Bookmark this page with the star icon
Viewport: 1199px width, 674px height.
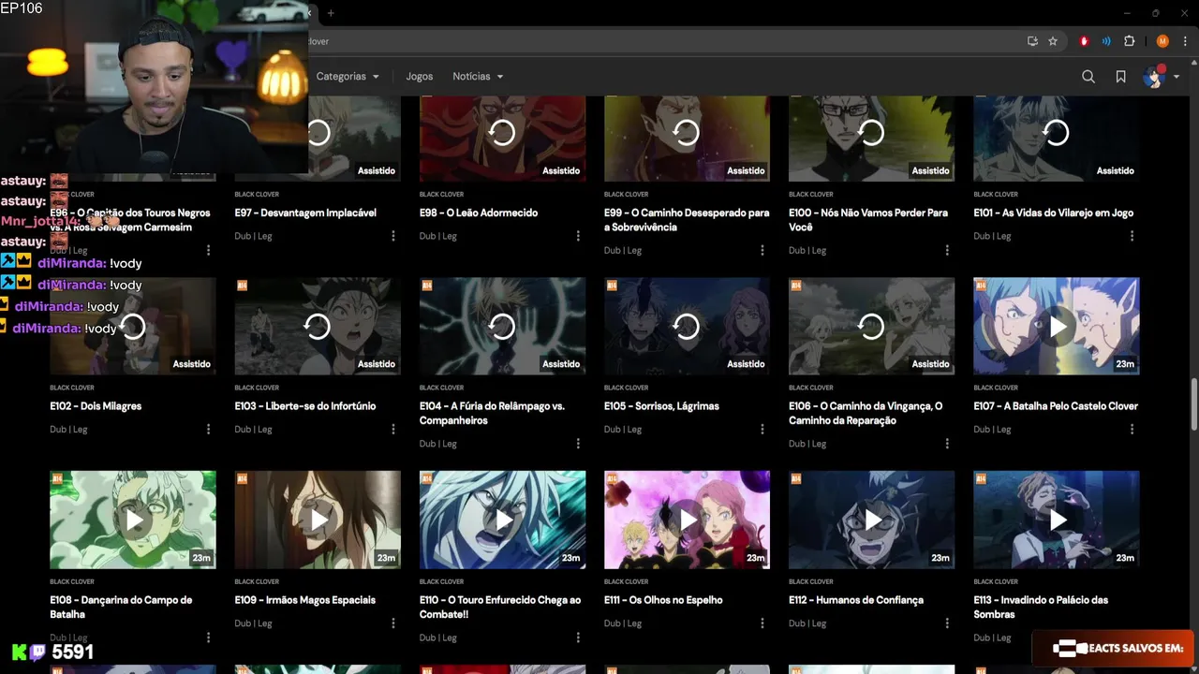coord(1053,41)
